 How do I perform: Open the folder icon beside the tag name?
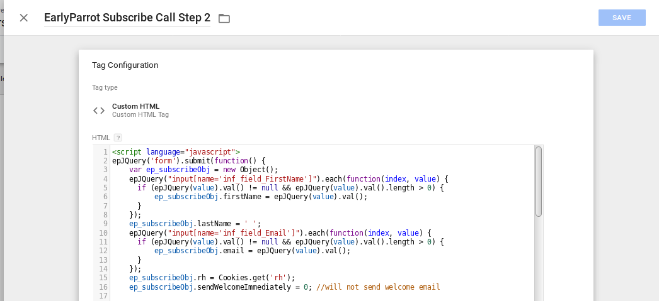(x=224, y=18)
